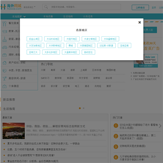Open the 登录 login link

pos(154,8)
